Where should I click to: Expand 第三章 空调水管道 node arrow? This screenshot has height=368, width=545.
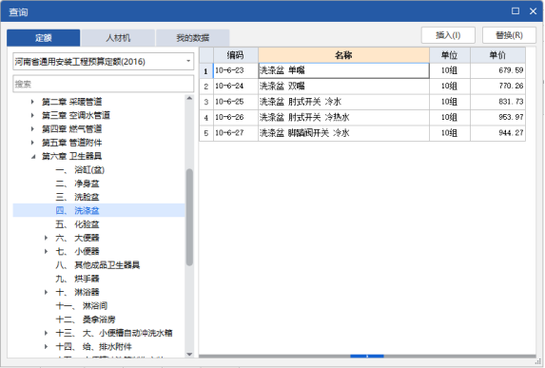click(x=32, y=115)
